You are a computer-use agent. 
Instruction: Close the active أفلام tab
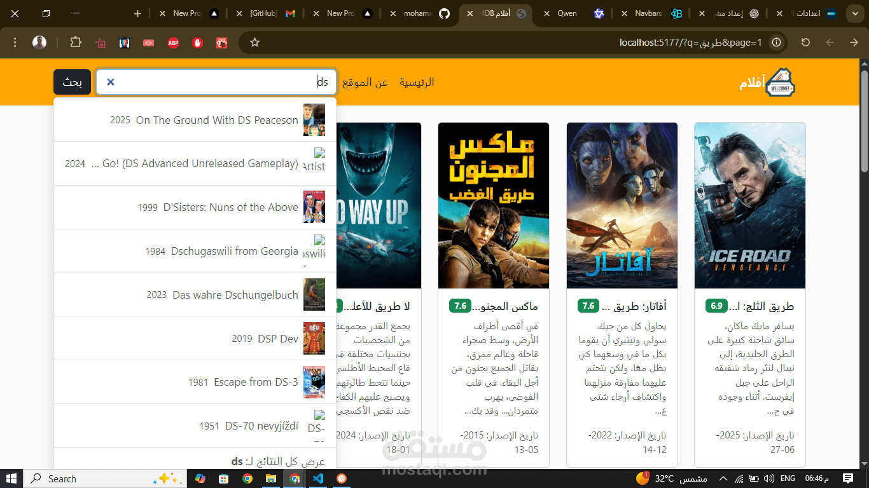click(469, 13)
